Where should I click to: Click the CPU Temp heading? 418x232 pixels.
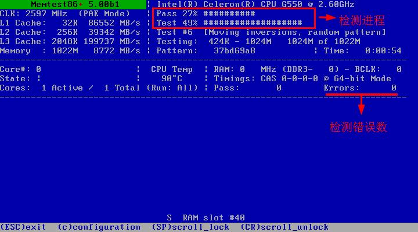pos(172,70)
